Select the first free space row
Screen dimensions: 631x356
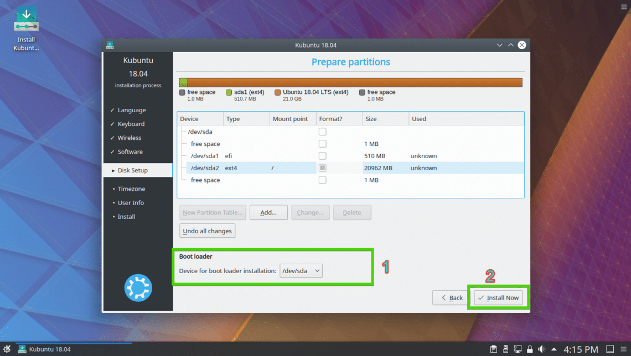tap(350, 144)
